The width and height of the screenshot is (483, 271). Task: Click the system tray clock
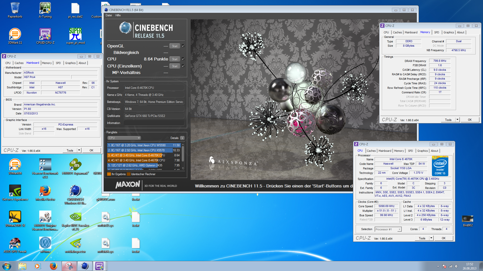coord(469,266)
